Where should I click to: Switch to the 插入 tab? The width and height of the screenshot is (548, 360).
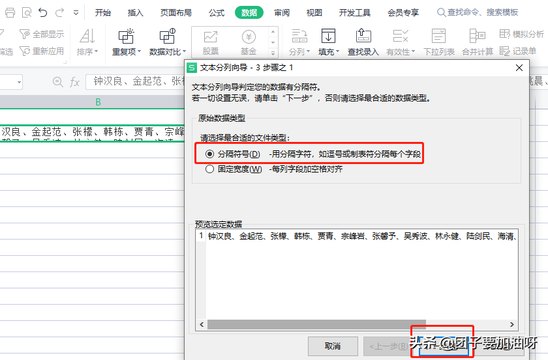click(x=136, y=13)
